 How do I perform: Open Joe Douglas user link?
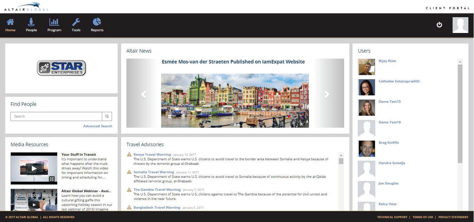[x=389, y=183]
